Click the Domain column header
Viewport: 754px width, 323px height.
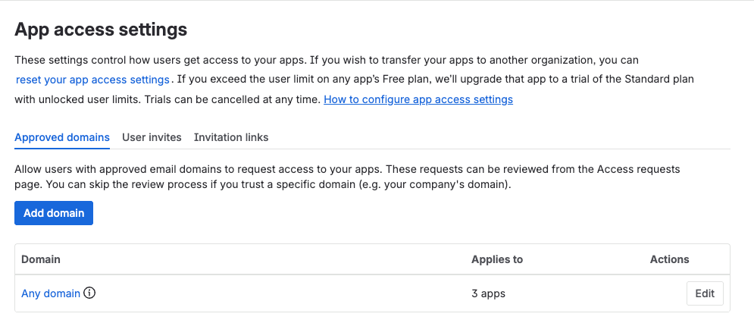[x=41, y=259]
